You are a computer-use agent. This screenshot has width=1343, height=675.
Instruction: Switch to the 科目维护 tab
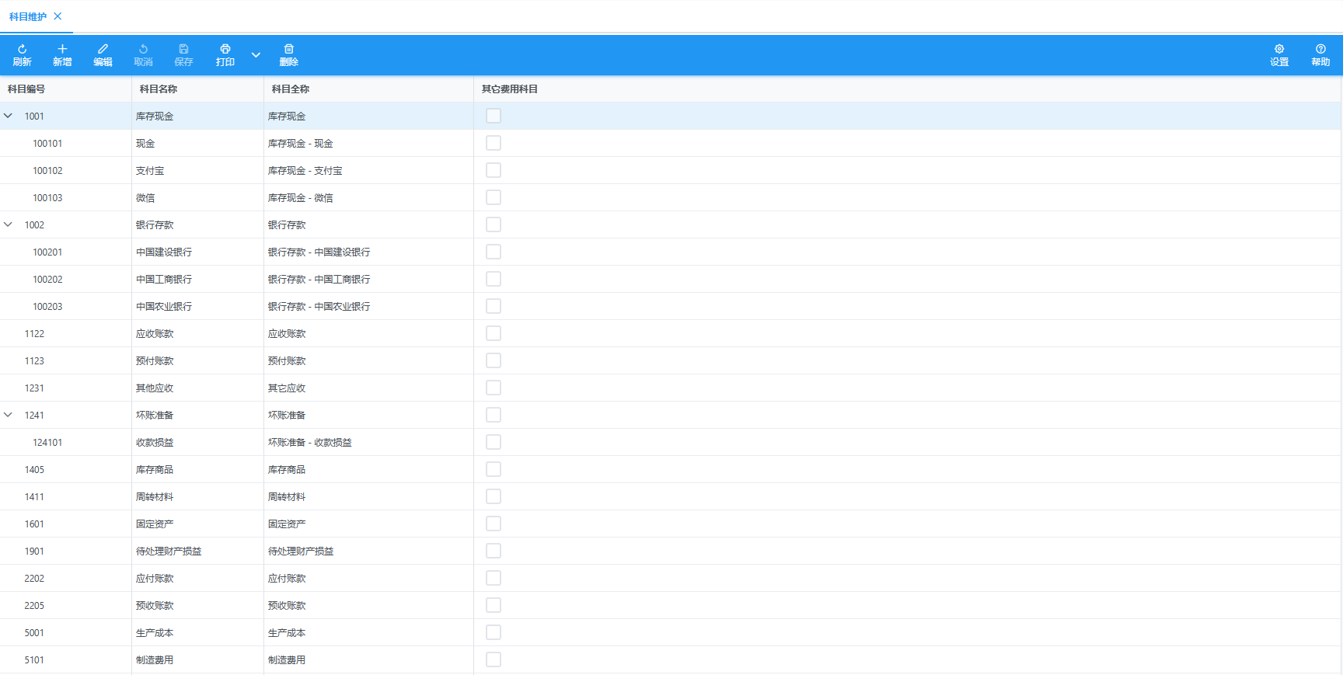click(28, 16)
